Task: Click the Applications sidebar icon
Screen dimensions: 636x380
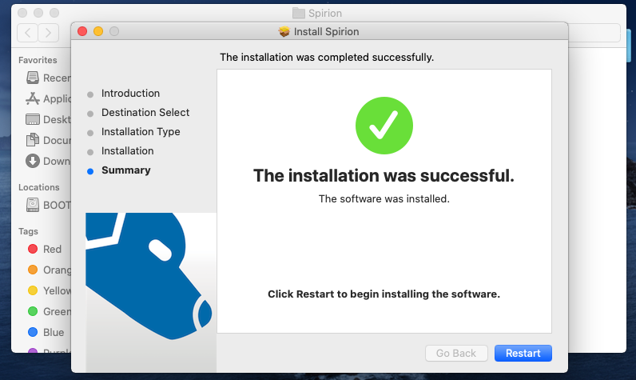Action: tap(33, 98)
